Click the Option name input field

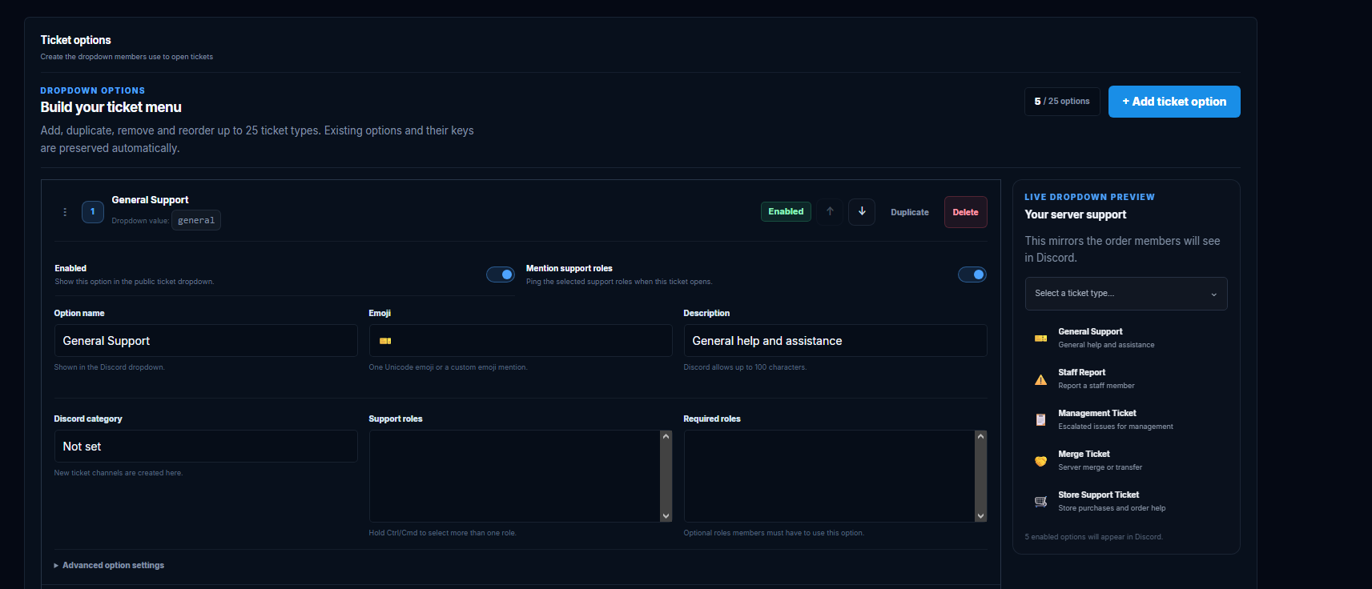(x=206, y=341)
